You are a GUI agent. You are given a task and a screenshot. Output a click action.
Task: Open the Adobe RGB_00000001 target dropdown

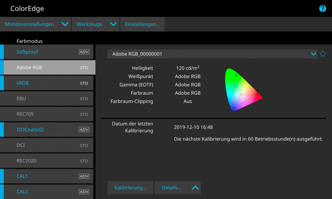pos(313,54)
